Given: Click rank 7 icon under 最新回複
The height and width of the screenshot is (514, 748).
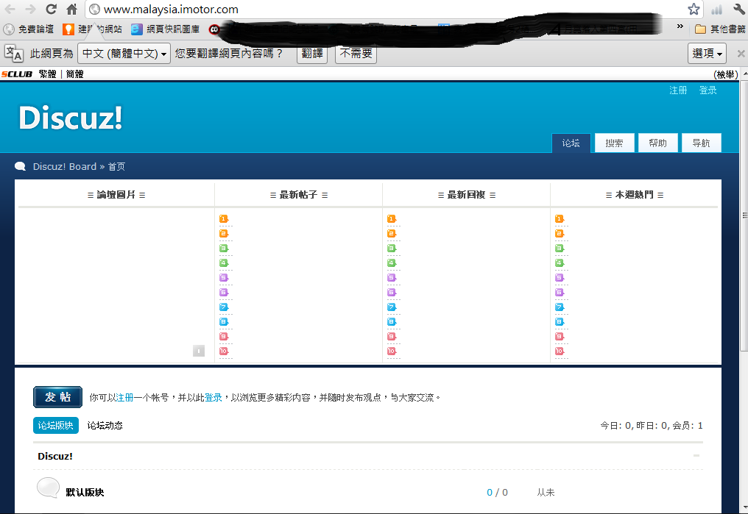Looking at the screenshot, I should click(392, 307).
